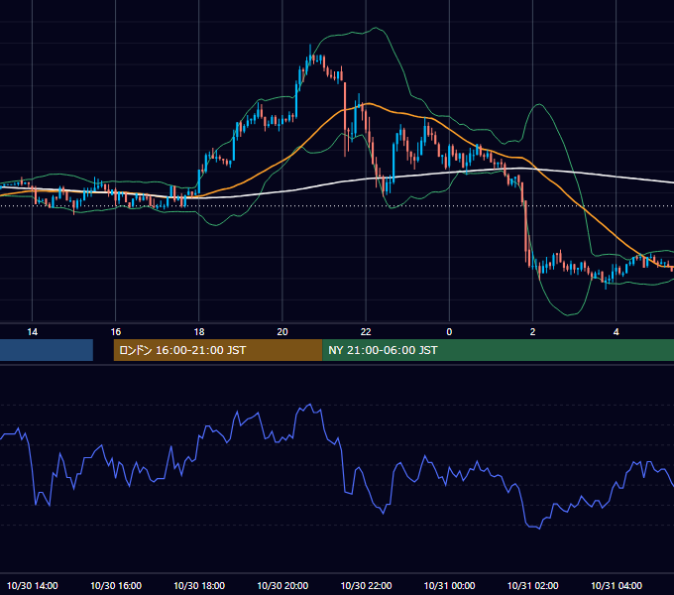
Task: Click the hour label 4 under the price chart
Action: click(616, 332)
